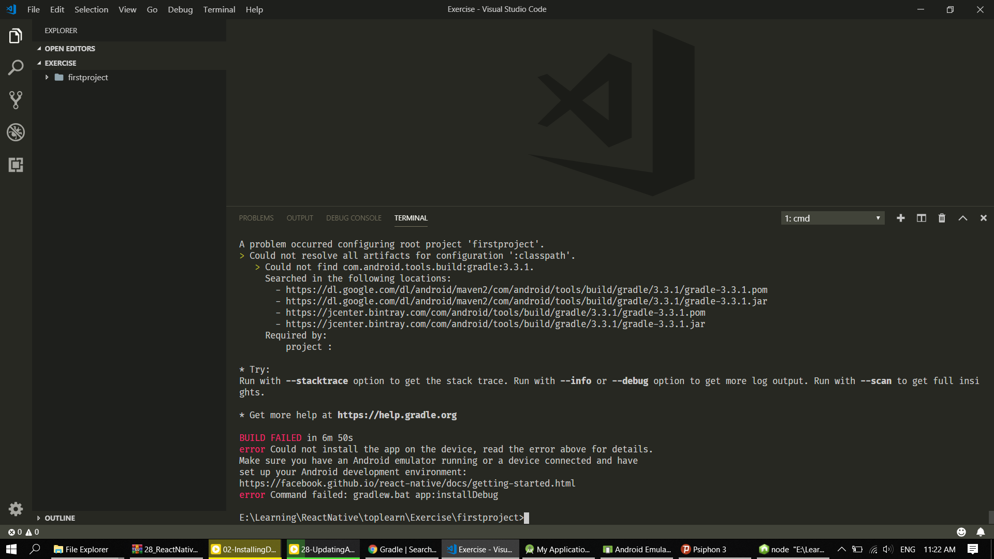Open the Search view icon
The image size is (994, 559).
(16, 68)
